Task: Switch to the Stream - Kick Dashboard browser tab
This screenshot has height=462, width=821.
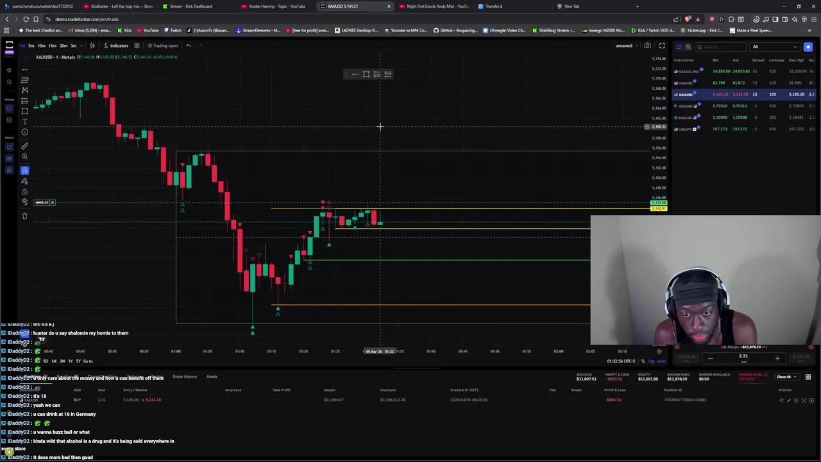Action: 190,6
